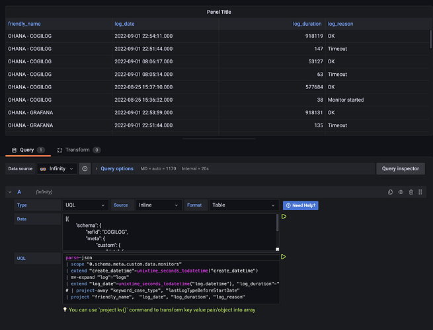433x330 pixels.
Task: Expand Query options section
Action: [x=116, y=169]
